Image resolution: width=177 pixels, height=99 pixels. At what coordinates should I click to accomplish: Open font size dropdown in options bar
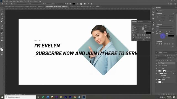[x=48, y=4]
